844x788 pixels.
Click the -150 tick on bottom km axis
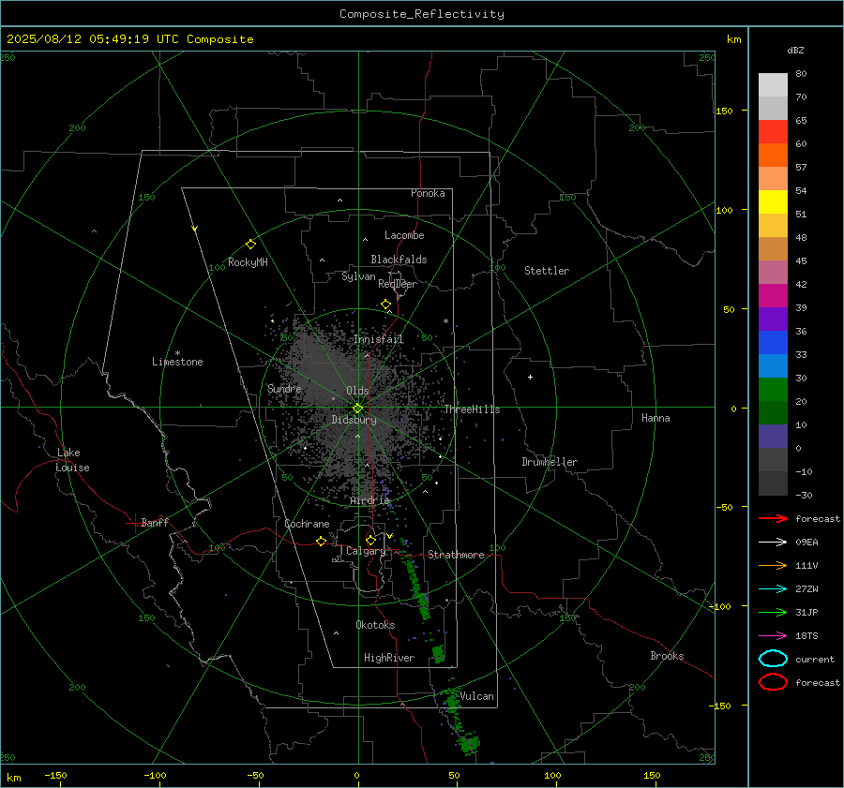click(x=55, y=775)
